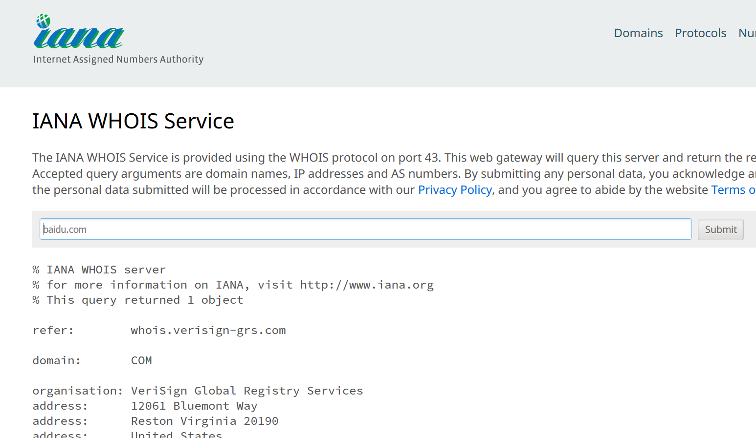Click the IANA WHOIS Service heading
Viewport: 756px width, 438px height.
133,121
